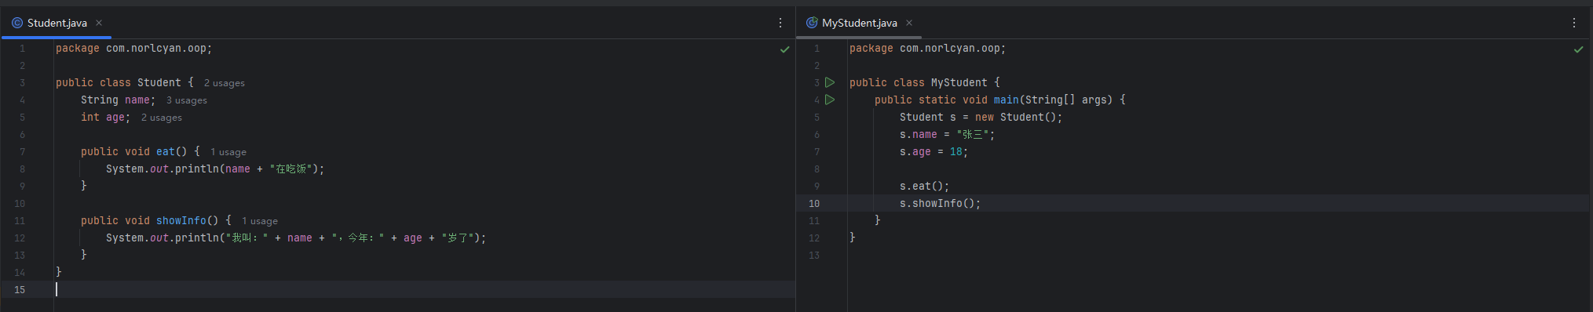The height and width of the screenshot is (312, 1593).
Task: Switch to the MyStudent.java tab
Action: 859,23
